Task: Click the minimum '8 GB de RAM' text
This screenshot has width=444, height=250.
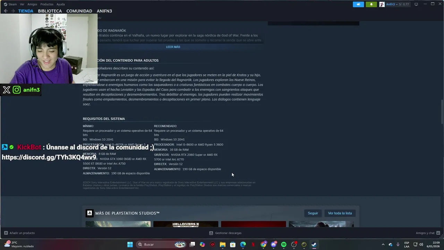Action: pos(107,154)
